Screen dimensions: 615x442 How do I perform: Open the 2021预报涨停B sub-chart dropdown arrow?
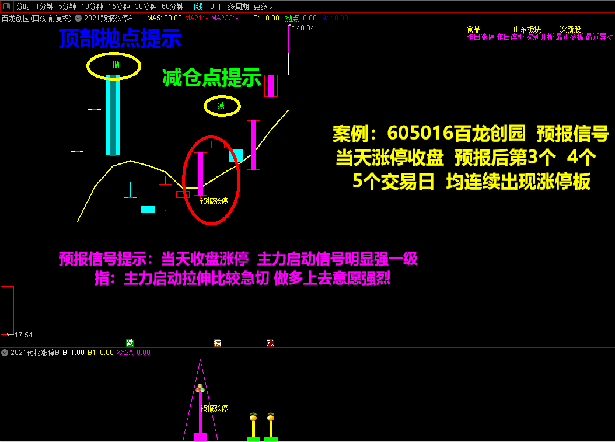5,353
